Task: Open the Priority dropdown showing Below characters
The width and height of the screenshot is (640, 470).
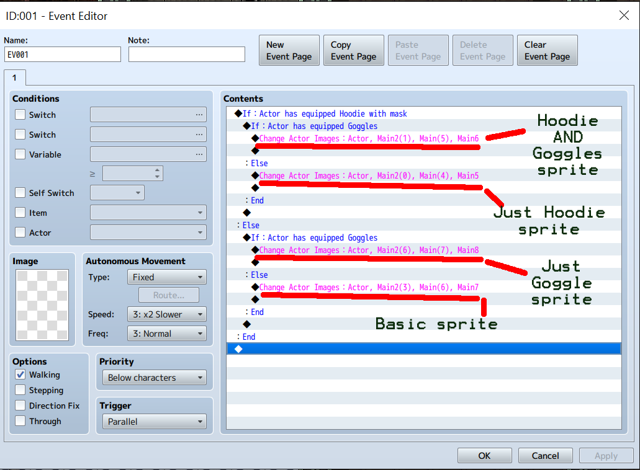Action: pos(155,378)
